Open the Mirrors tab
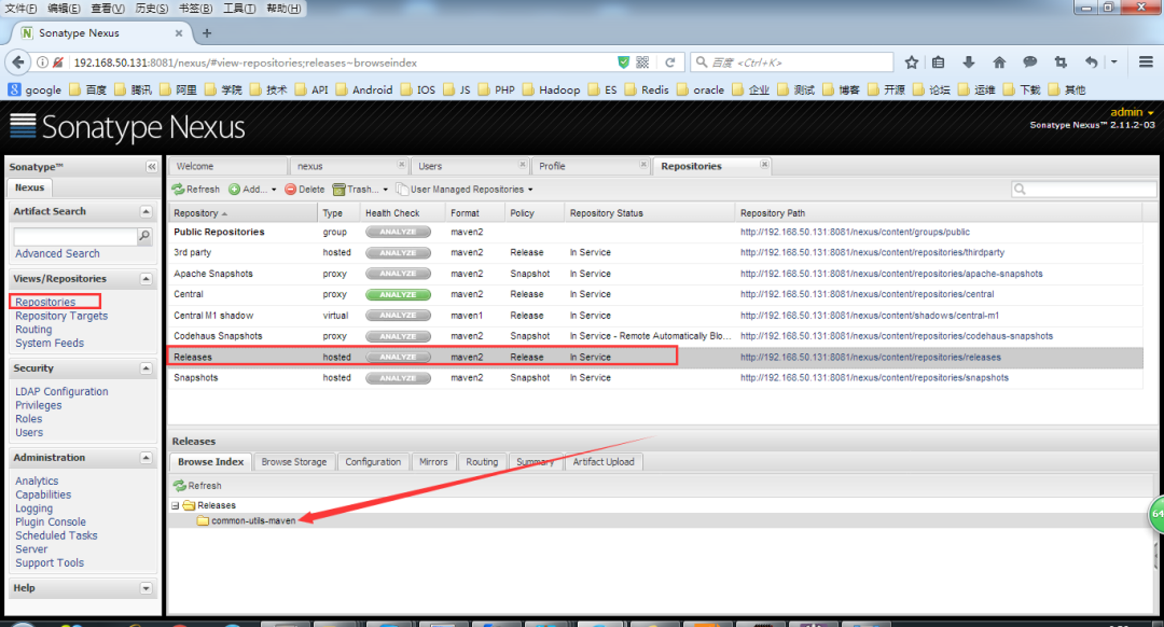 (434, 462)
